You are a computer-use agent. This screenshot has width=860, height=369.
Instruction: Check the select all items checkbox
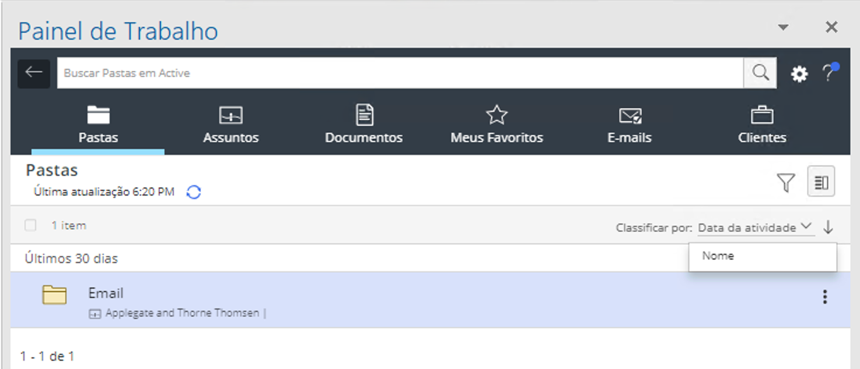pyautogui.click(x=30, y=225)
